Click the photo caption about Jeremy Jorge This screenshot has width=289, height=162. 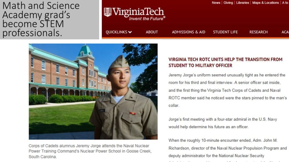90,151
